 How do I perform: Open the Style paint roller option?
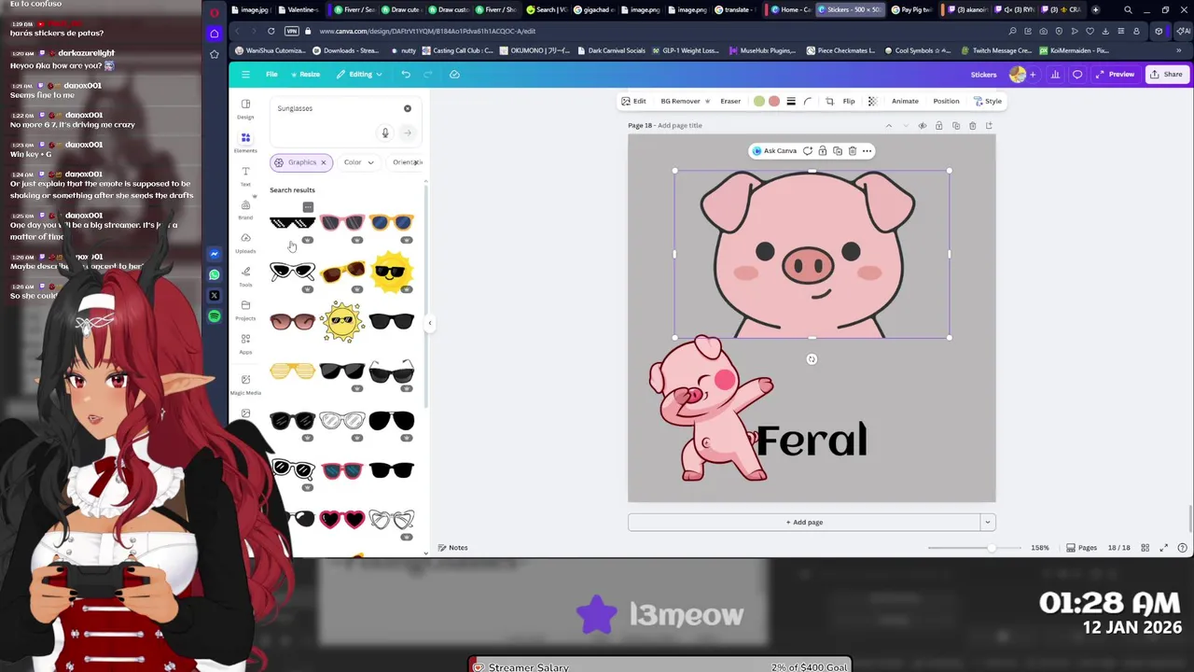(987, 101)
